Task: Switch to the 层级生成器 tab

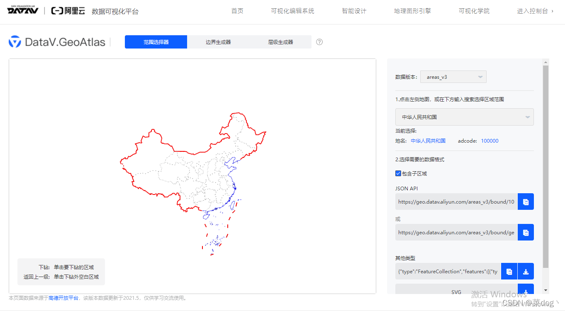Action: point(280,42)
